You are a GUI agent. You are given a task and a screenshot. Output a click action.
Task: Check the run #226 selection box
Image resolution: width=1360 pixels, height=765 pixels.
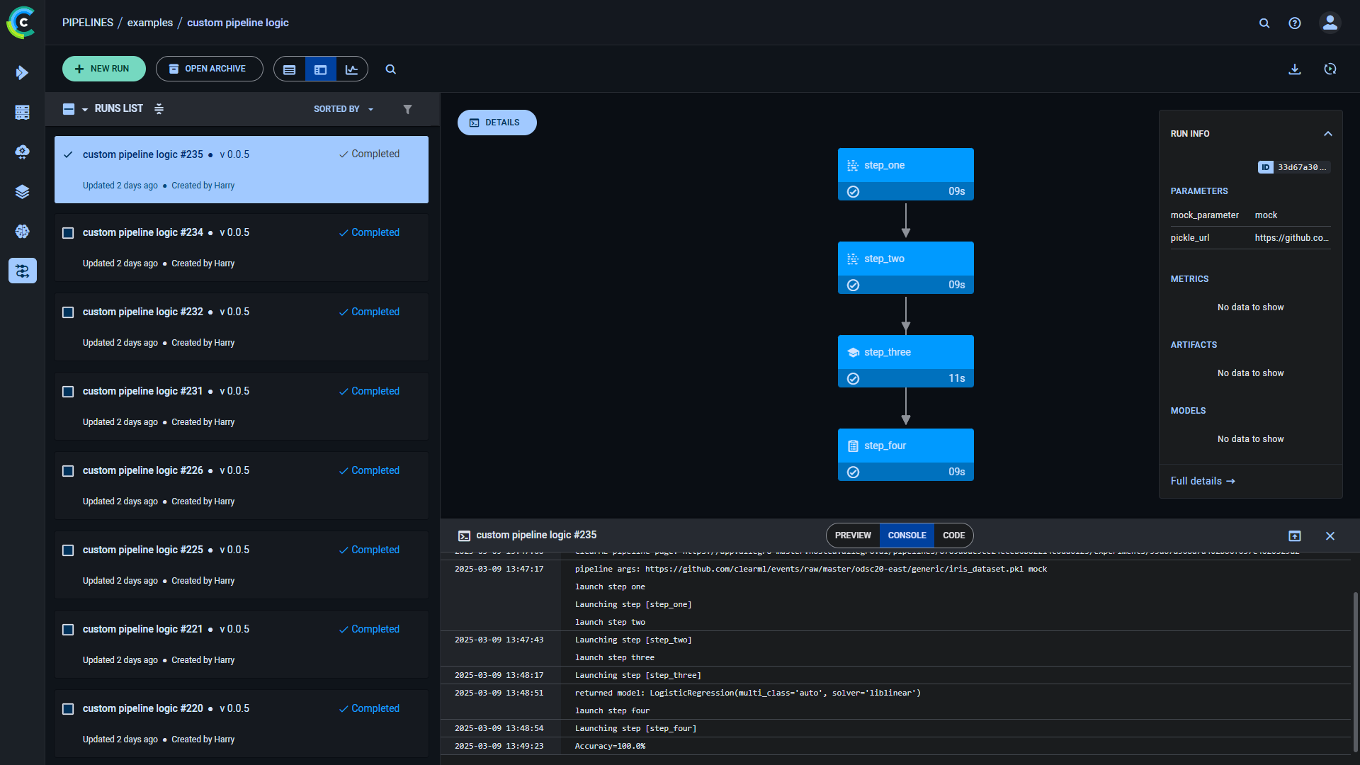67,471
